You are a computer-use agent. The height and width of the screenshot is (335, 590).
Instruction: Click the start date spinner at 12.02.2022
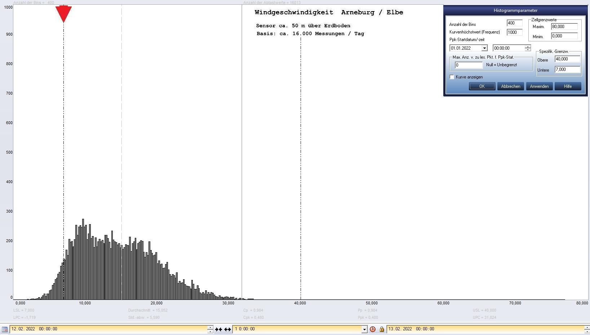click(x=210, y=329)
